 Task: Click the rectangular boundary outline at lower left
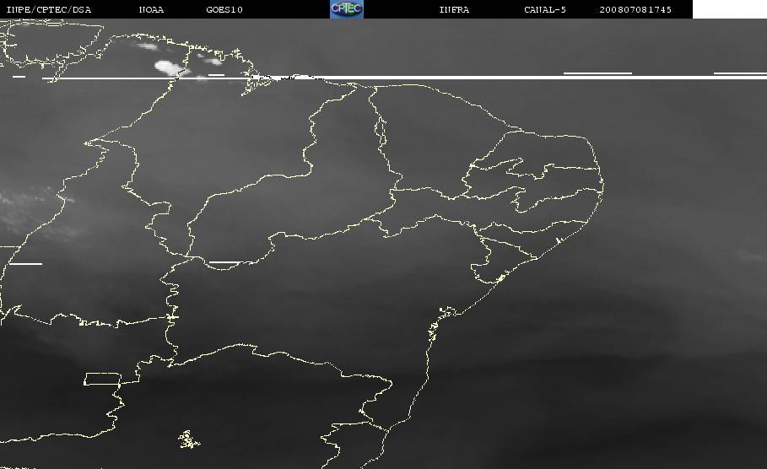102,379
